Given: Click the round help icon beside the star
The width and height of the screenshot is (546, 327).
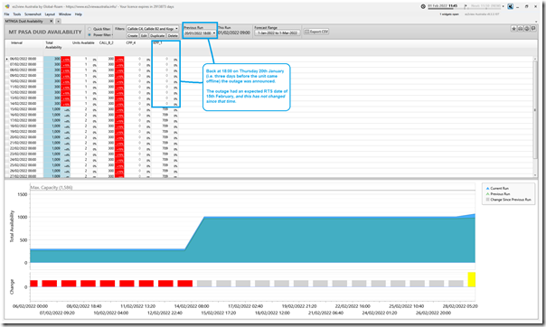Looking at the screenshot, I should pos(527,29).
